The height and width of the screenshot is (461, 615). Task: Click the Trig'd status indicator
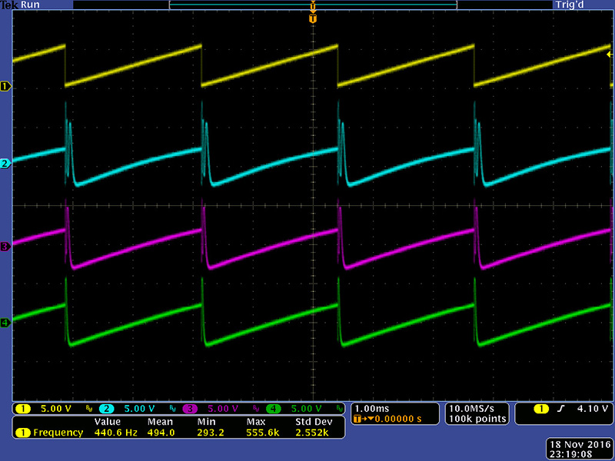[x=570, y=5]
